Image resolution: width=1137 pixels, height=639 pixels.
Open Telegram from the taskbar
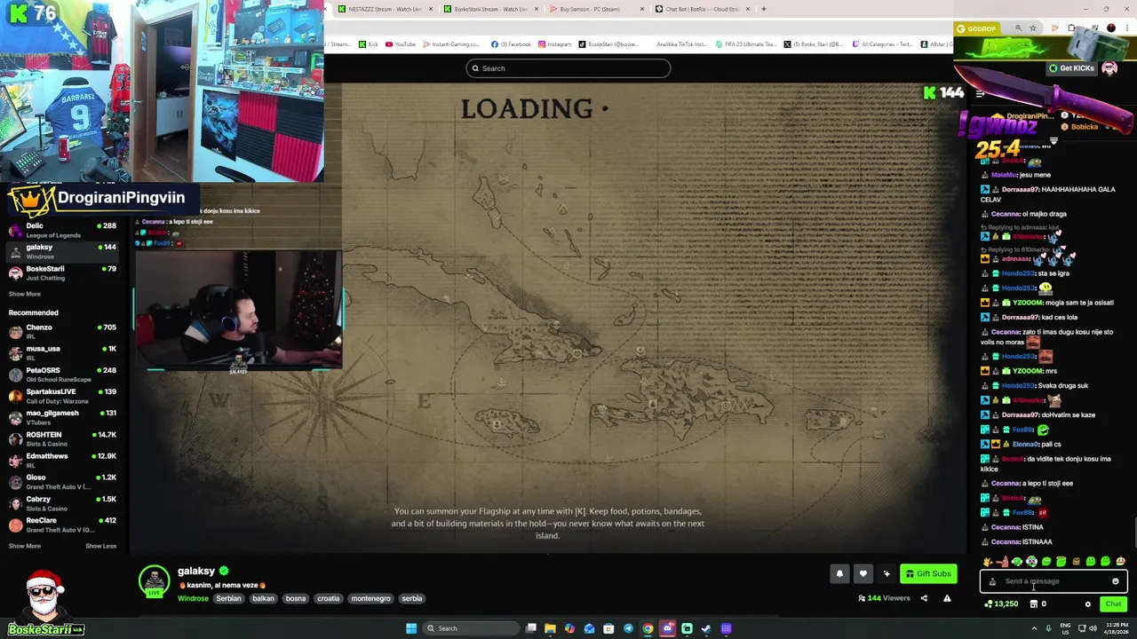tap(628, 628)
